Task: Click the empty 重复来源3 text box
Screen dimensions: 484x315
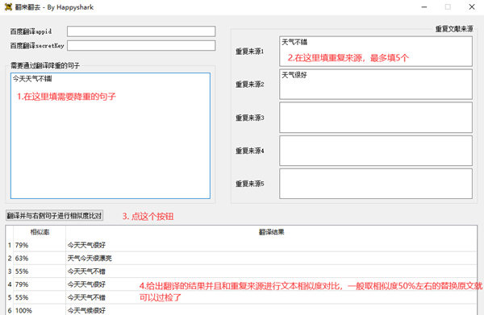Action: pyautogui.click(x=376, y=118)
